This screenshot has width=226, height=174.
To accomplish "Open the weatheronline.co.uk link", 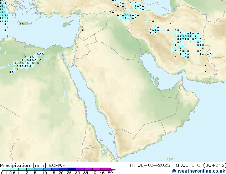I will coord(199,171).
